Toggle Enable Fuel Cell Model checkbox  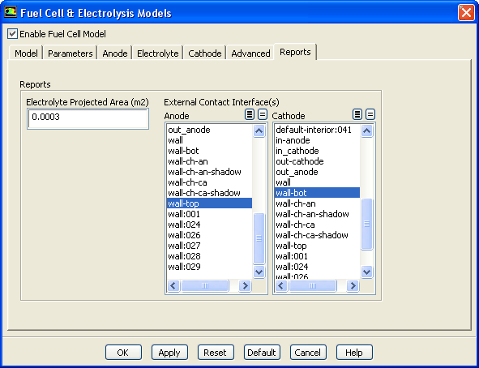[12, 33]
